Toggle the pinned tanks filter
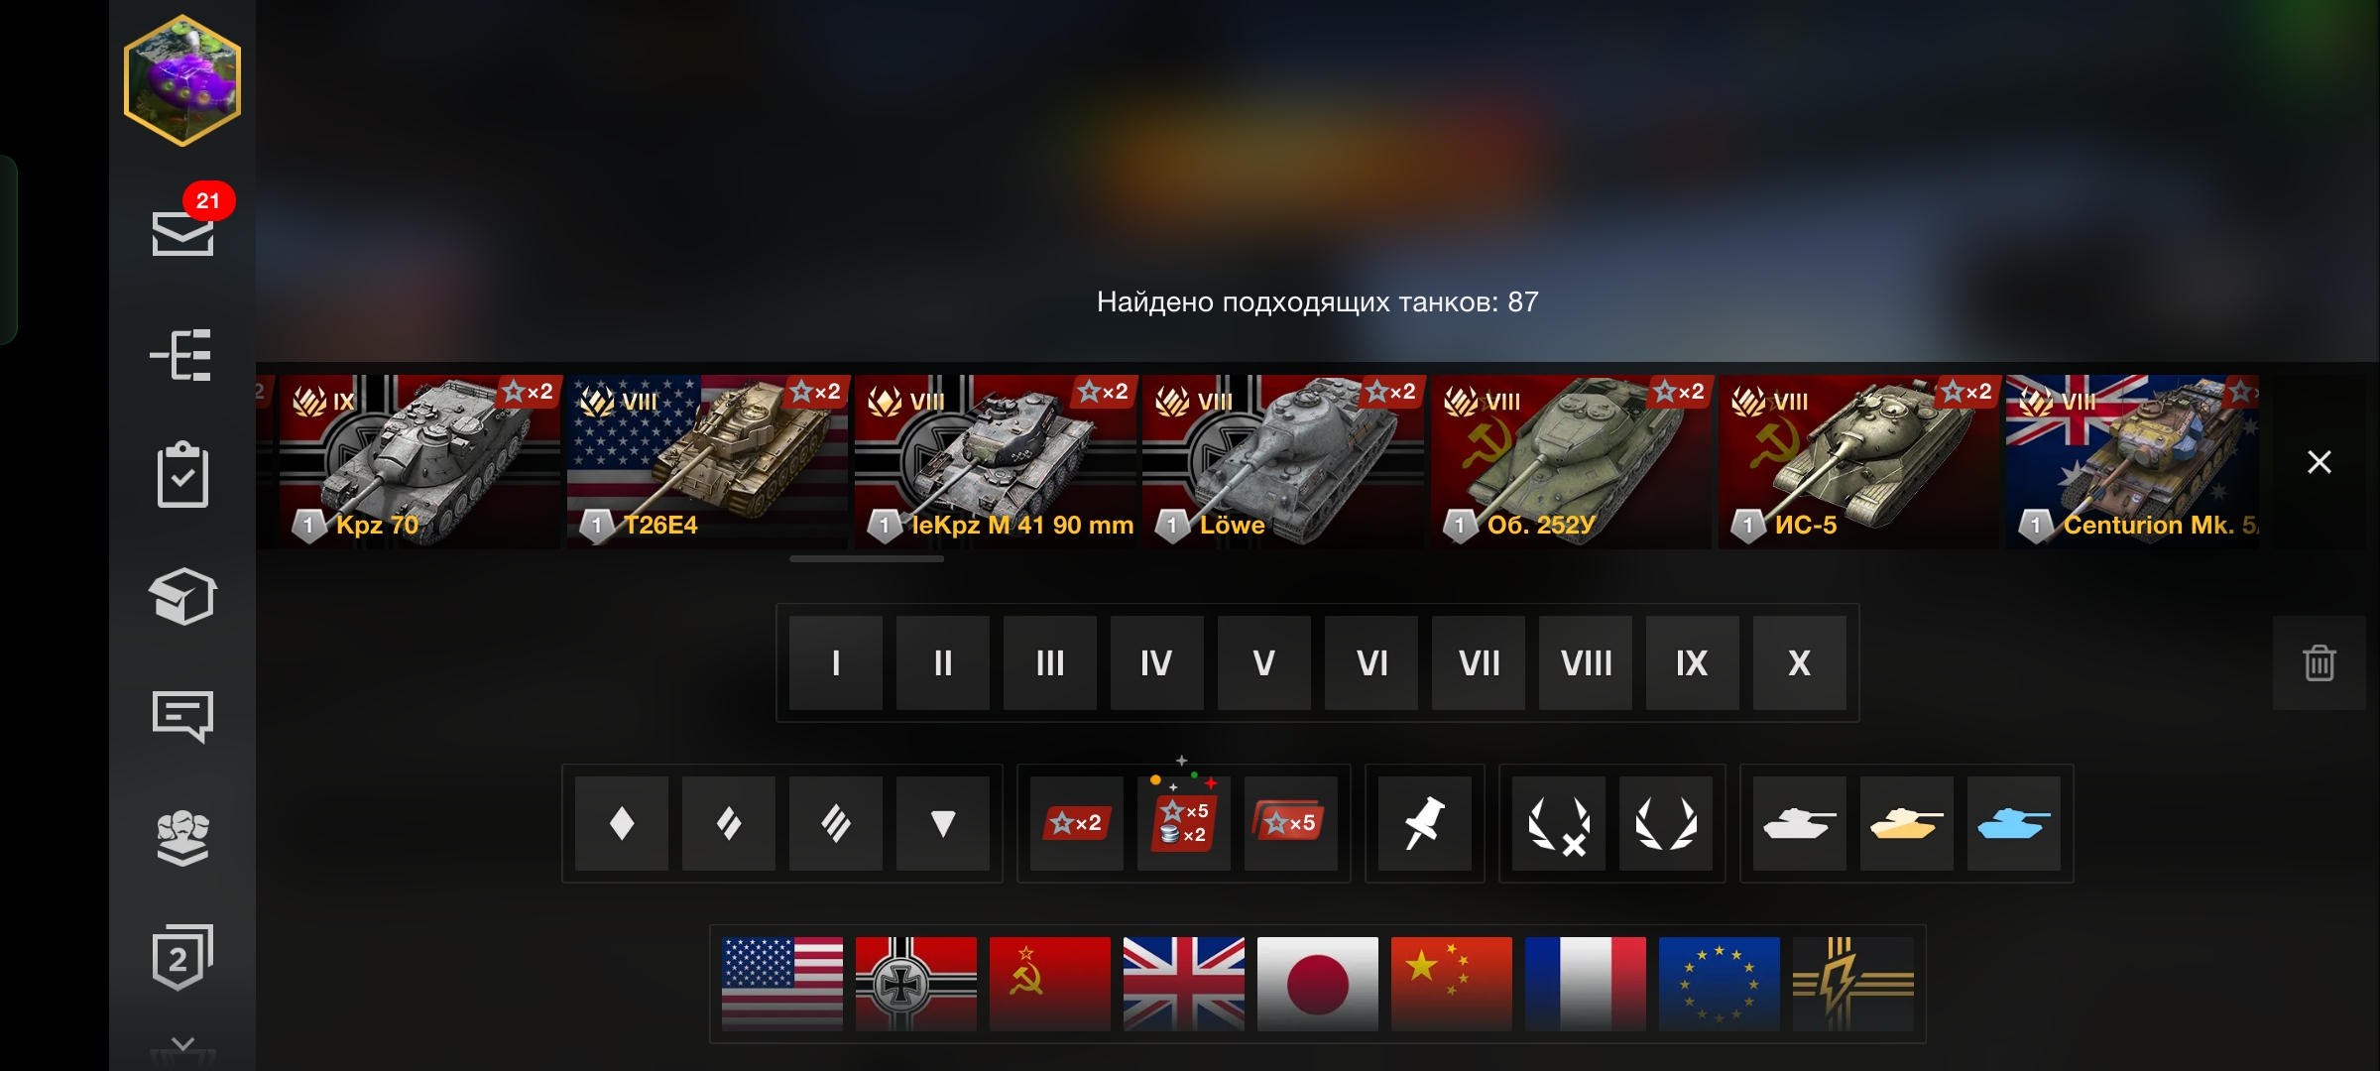Image resolution: width=2380 pixels, height=1071 pixels. [x=1424, y=823]
